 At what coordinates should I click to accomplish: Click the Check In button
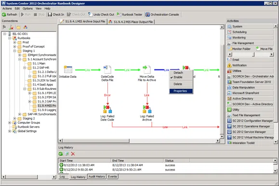[56, 14]
